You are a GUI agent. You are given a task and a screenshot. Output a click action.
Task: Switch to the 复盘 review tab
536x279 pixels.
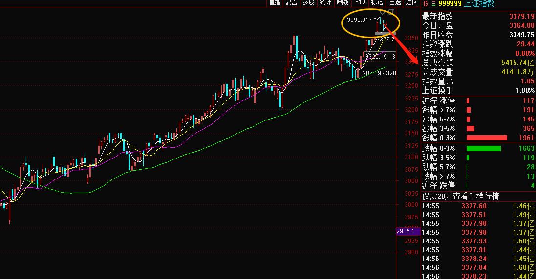(292, 3)
